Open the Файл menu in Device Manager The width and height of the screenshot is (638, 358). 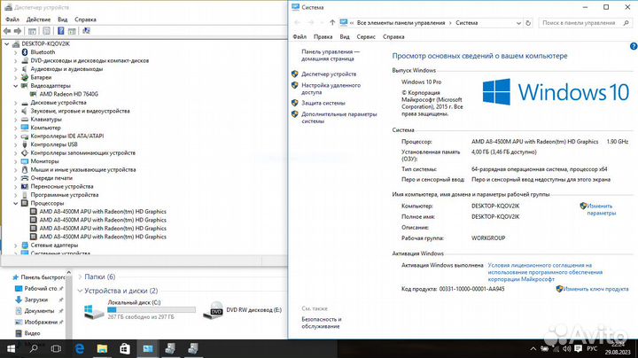[x=12, y=19]
